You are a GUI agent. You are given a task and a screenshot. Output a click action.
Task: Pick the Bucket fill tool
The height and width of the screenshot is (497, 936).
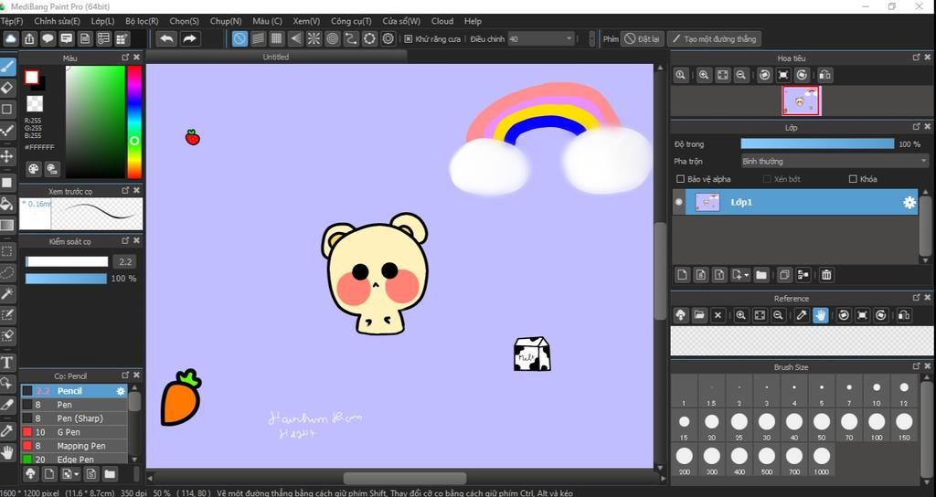coord(7,204)
